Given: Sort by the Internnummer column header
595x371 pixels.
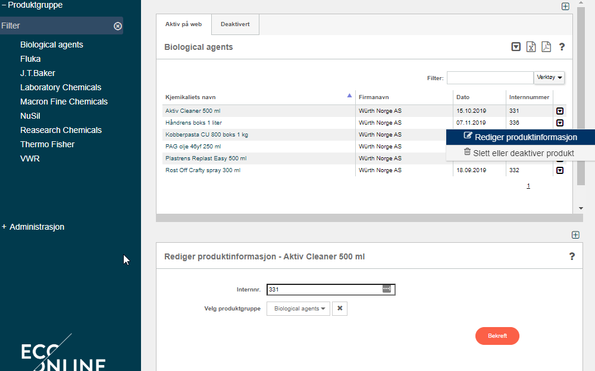Looking at the screenshot, I should 529,97.
